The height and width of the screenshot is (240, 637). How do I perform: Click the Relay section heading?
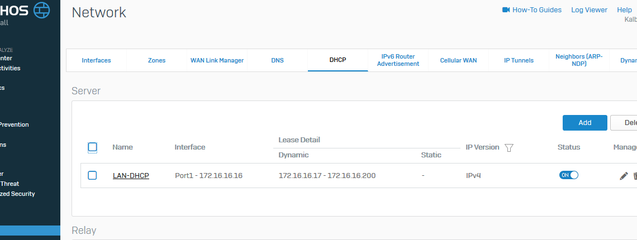84,231
